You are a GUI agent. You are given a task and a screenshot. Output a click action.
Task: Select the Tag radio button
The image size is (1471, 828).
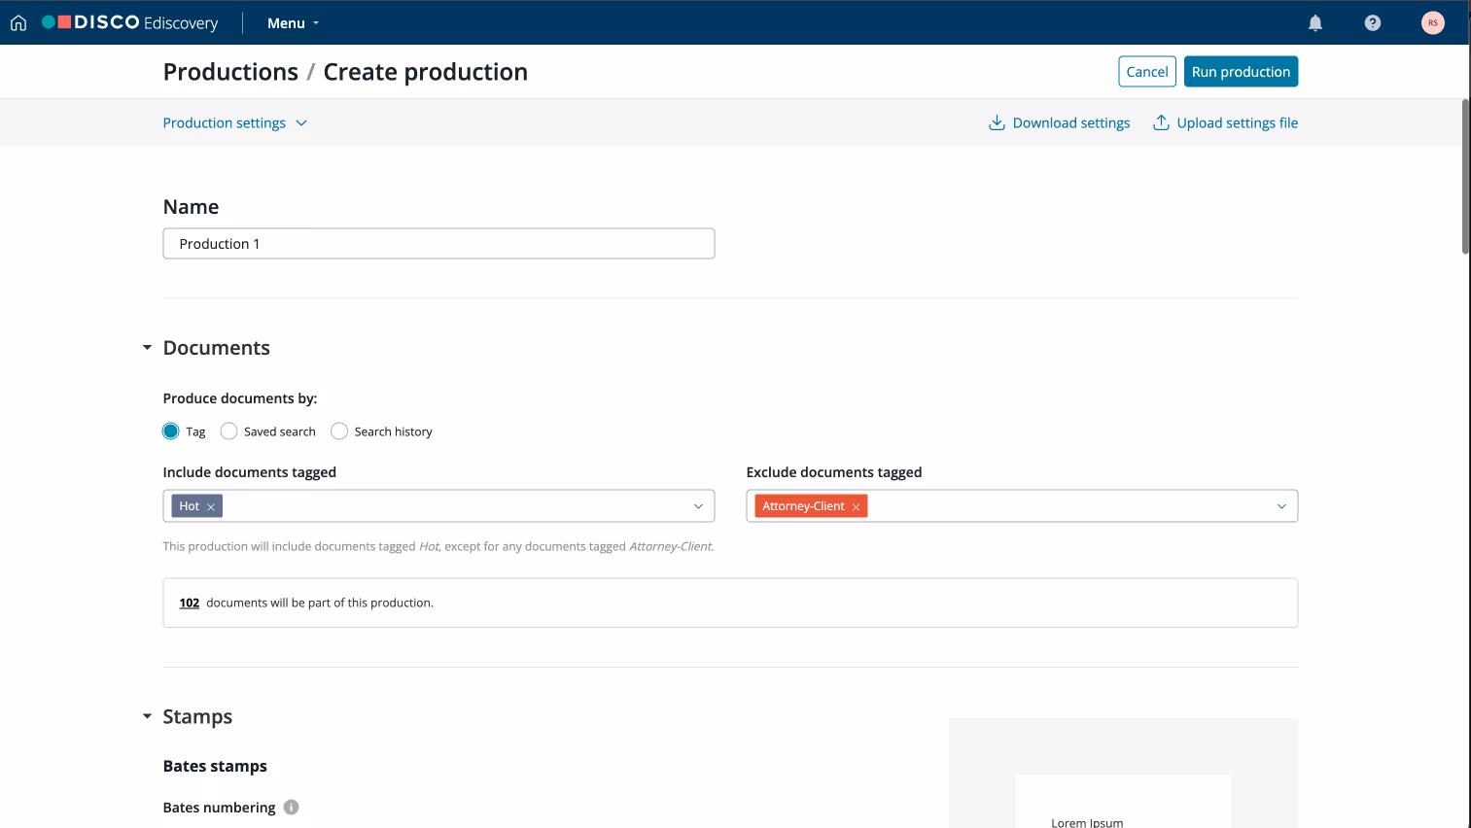(171, 431)
